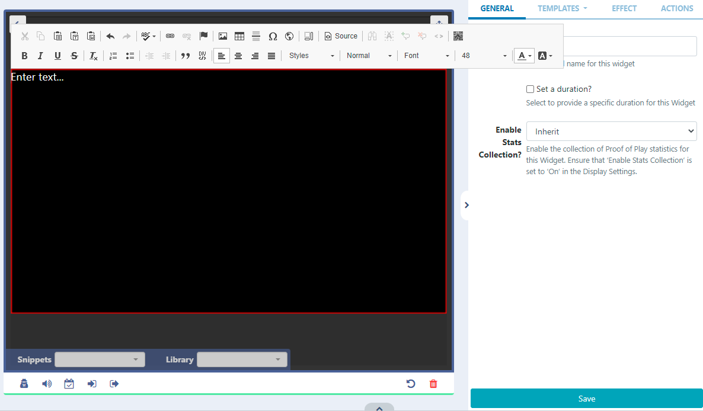Click the red trash delete icon
The height and width of the screenshot is (411, 703).
click(x=433, y=384)
